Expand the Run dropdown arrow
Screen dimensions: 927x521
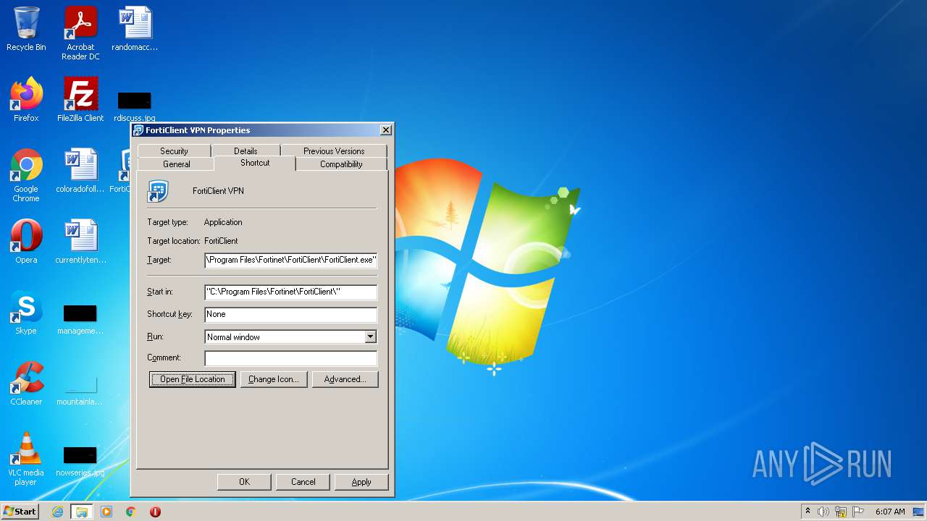370,336
